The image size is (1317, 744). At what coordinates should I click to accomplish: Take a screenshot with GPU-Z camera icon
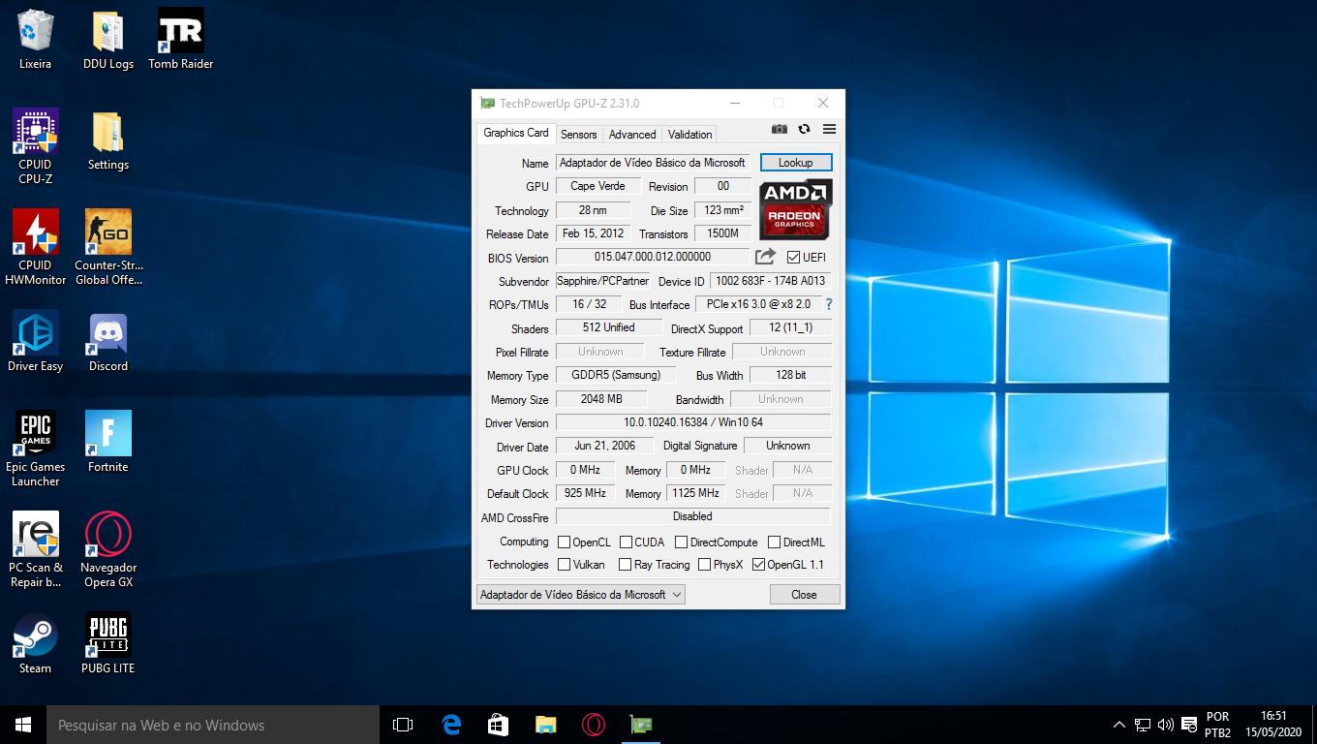click(x=779, y=129)
